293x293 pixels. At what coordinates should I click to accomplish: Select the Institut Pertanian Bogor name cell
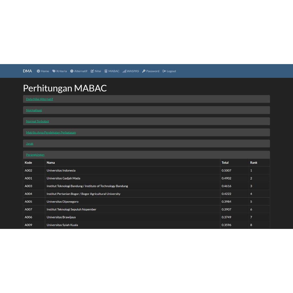click(x=132, y=194)
